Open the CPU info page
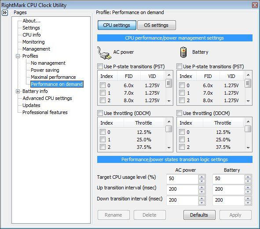Screen dimensions: 260x229 click(x=32, y=35)
